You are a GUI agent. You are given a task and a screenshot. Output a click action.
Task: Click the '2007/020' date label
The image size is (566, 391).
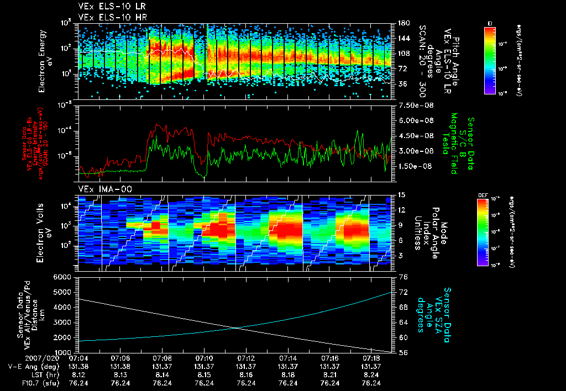pyautogui.click(x=42, y=359)
